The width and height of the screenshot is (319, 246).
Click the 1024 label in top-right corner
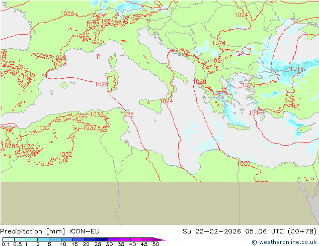(x=241, y=15)
